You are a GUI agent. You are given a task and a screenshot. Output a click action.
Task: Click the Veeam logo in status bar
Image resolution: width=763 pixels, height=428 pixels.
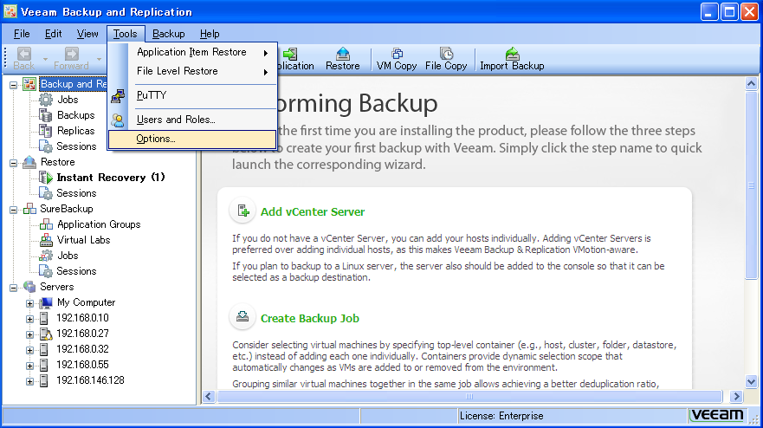click(x=717, y=415)
